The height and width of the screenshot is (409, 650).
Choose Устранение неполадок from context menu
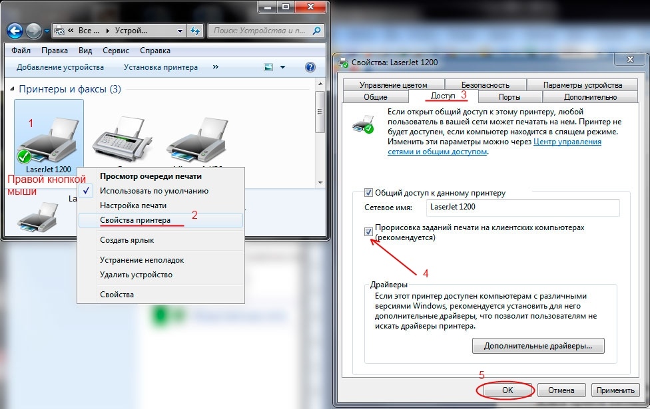coord(161,260)
